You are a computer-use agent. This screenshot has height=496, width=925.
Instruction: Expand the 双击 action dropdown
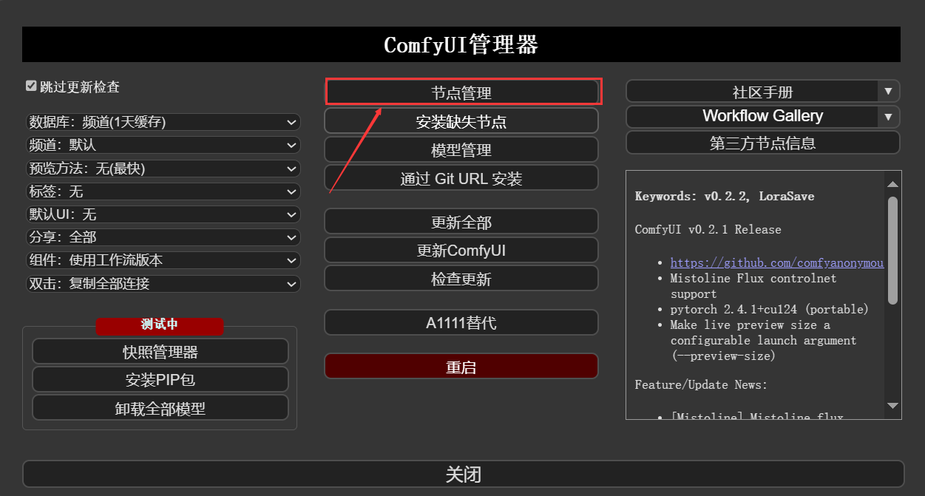[x=163, y=283]
